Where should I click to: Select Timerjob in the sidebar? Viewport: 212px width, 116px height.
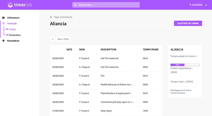[12, 24]
